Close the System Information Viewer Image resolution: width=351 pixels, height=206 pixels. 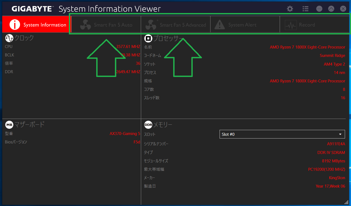[x=343, y=9]
